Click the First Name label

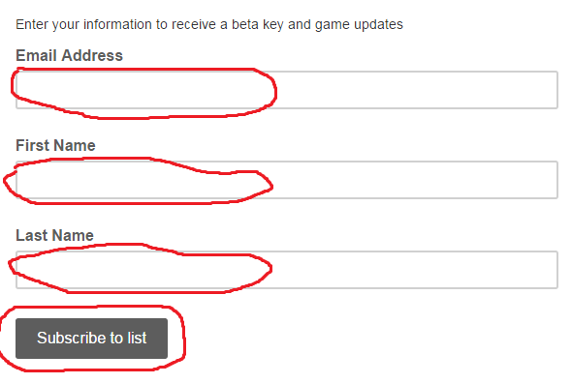(55, 146)
